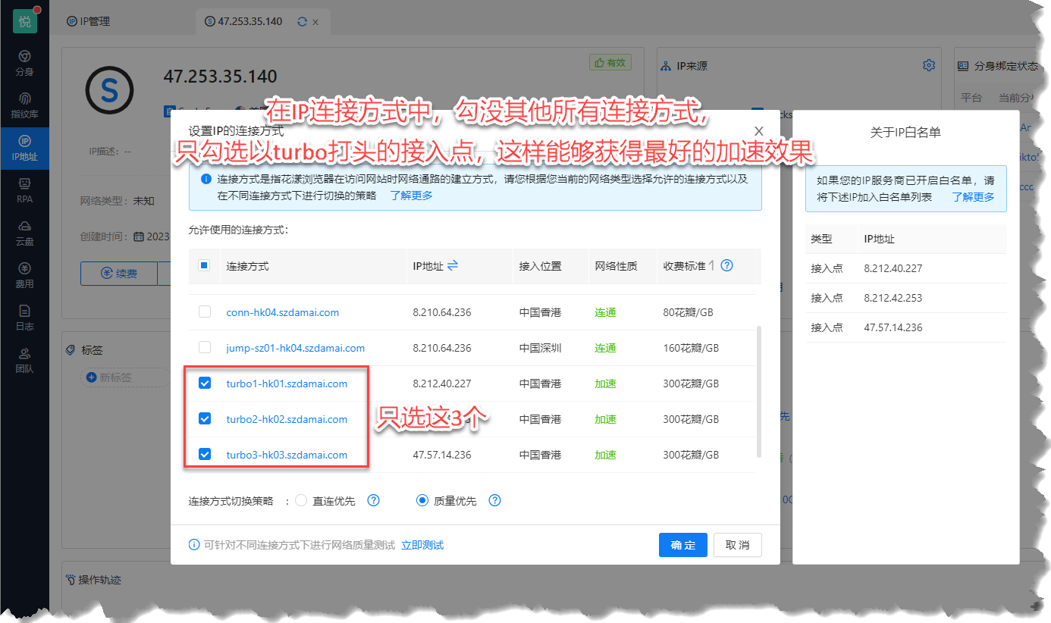The width and height of the screenshot is (1051, 623).
Task: Click the large S IP avatar icon
Action: pyautogui.click(x=109, y=89)
